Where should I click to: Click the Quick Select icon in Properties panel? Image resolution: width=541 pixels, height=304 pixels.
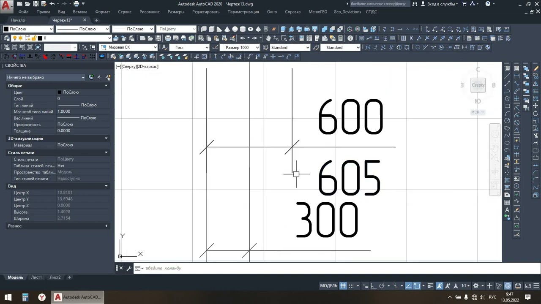(108, 77)
